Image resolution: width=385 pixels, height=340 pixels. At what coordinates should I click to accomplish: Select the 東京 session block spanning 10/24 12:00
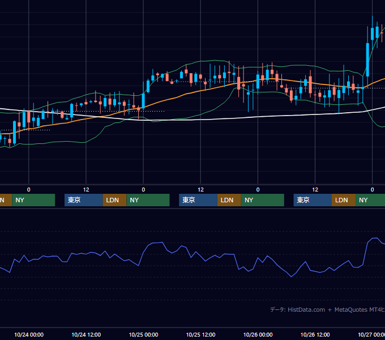point(83,200)
